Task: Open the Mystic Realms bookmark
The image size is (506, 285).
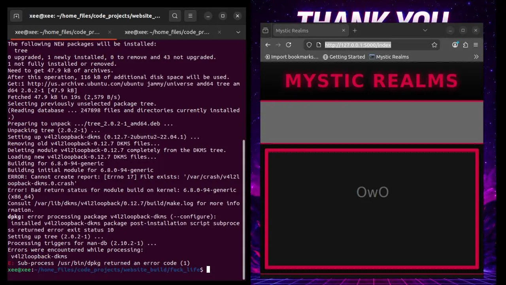Action: point(389,57)
